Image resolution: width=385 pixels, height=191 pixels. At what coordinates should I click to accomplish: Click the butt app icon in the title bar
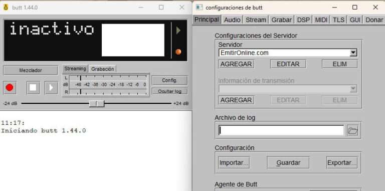(x=6, y=8)
